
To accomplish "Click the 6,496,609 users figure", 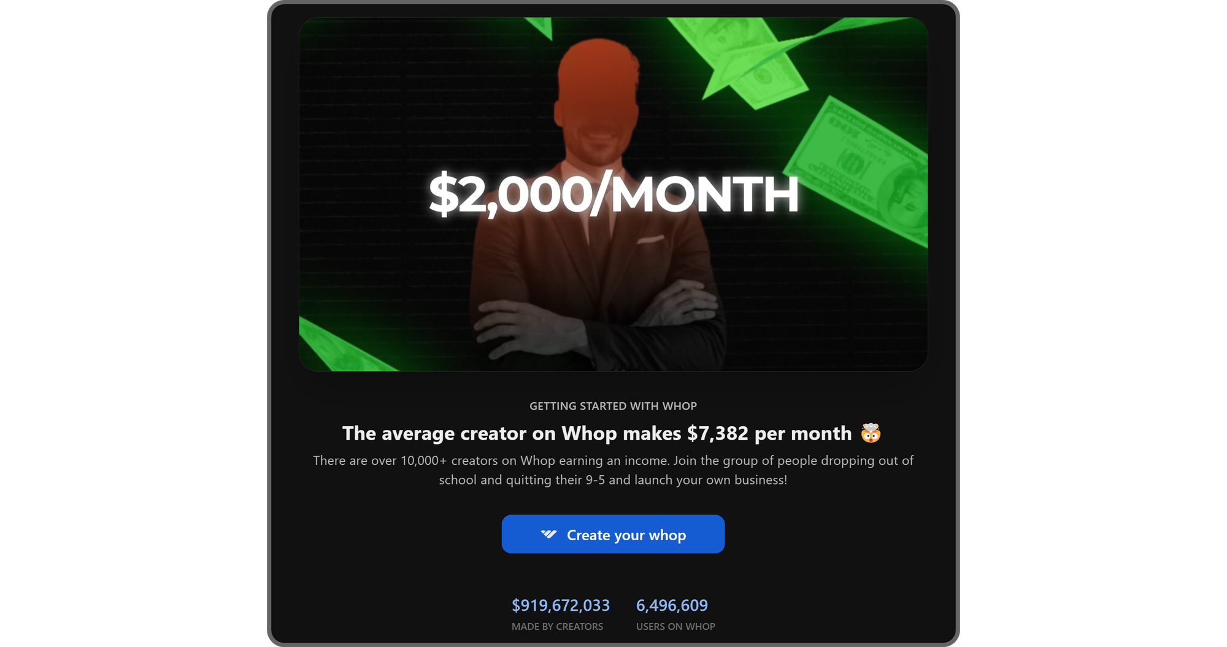I will (x=672, y=605).
